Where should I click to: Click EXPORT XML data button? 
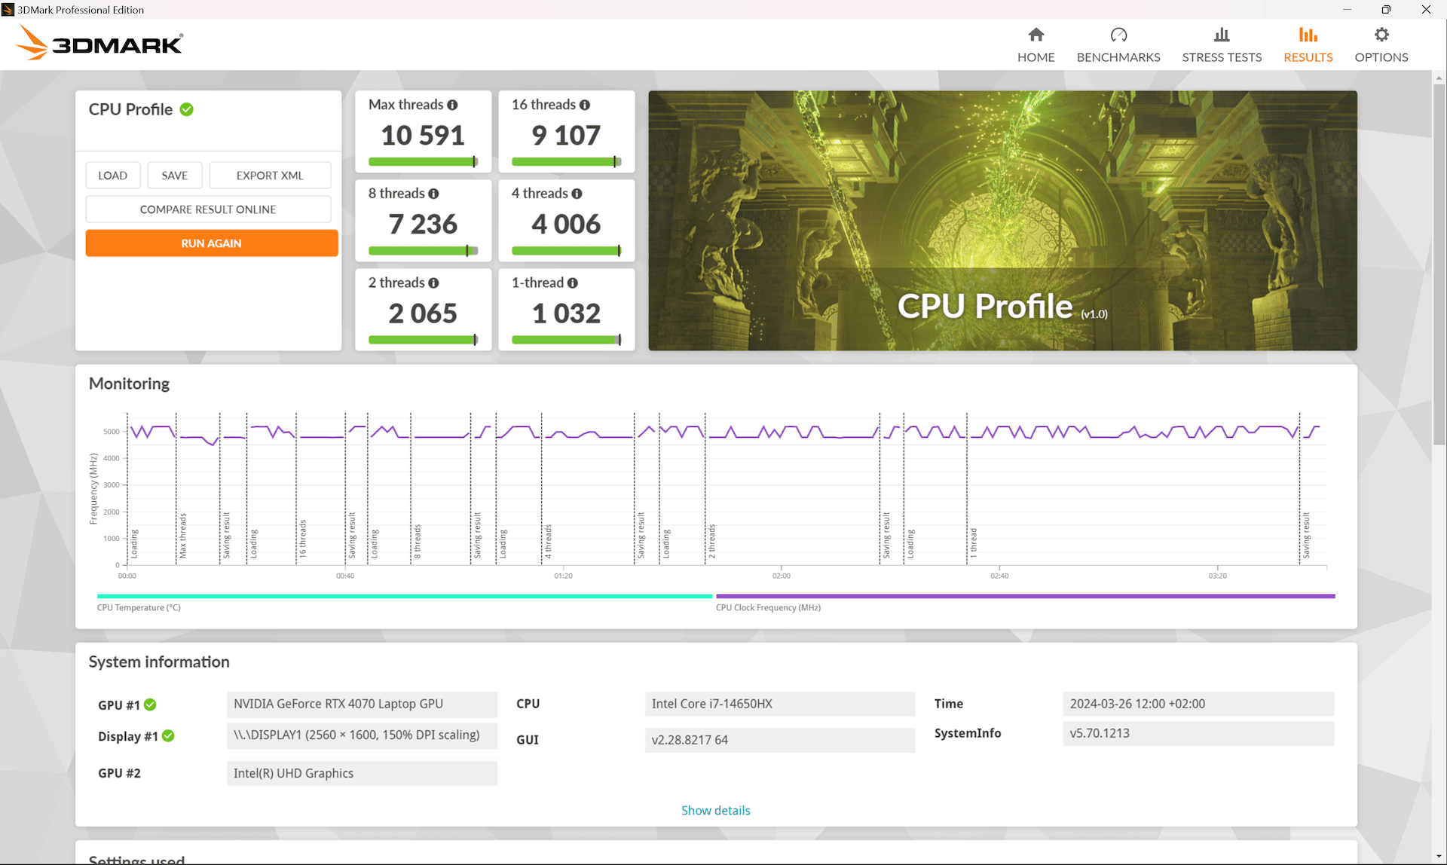[271, 175]
